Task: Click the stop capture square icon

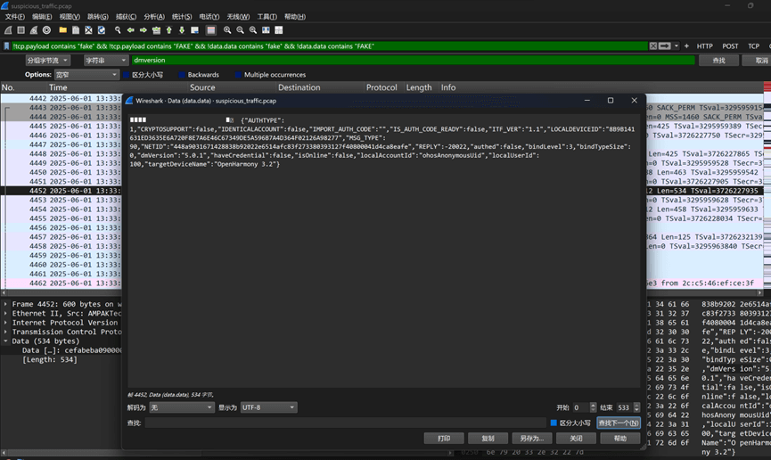Action: coord(21,30)
